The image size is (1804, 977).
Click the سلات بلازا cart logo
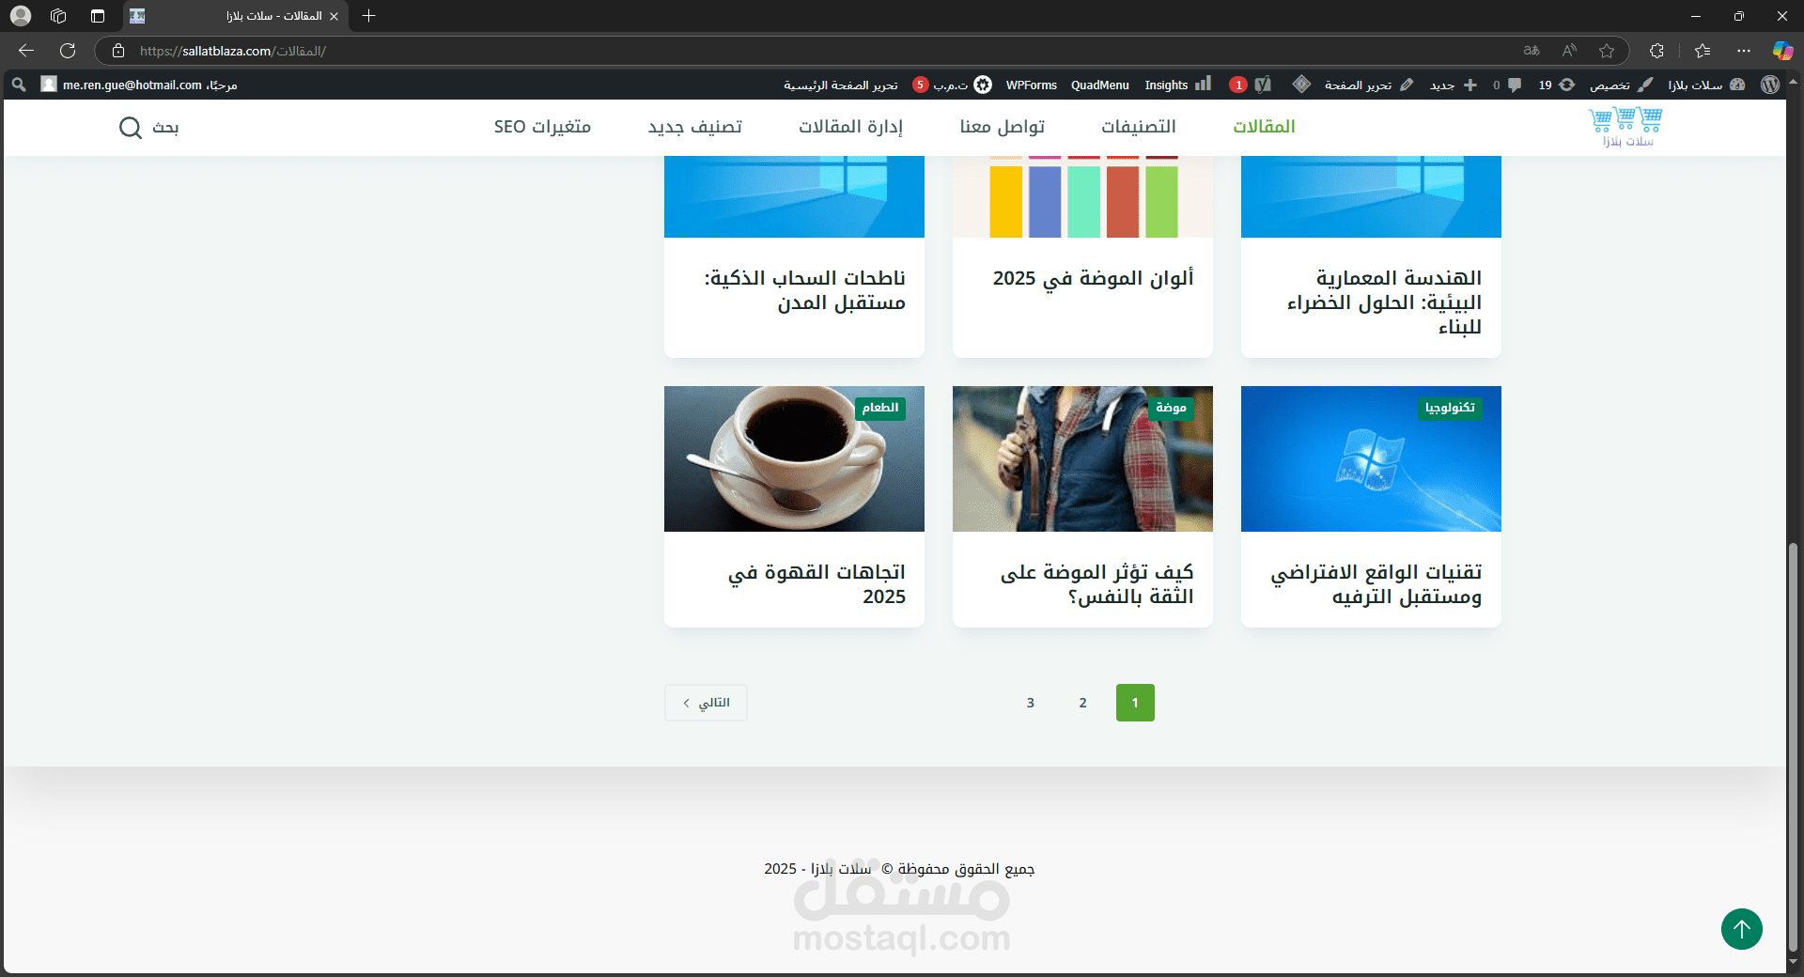pos(1625,127)
